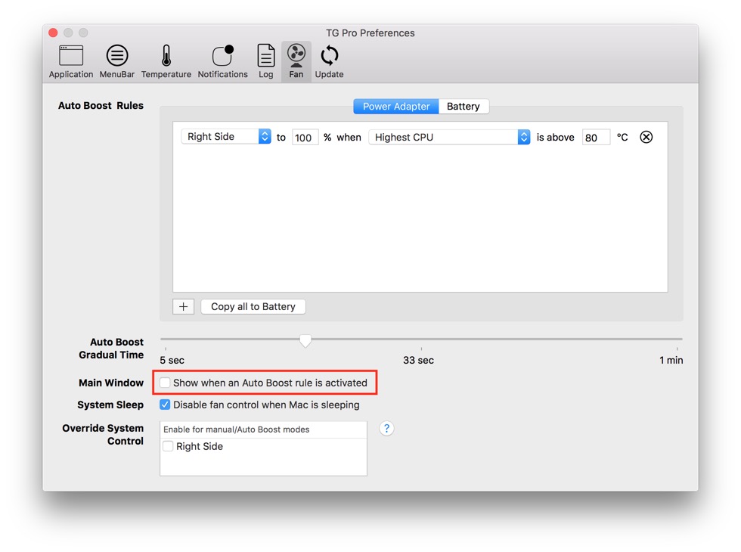Viewport: 741px width, 552px height.
Task: Click the "Enable for manual/Auto Boost modes" header
Action: [x=263, y=430]
